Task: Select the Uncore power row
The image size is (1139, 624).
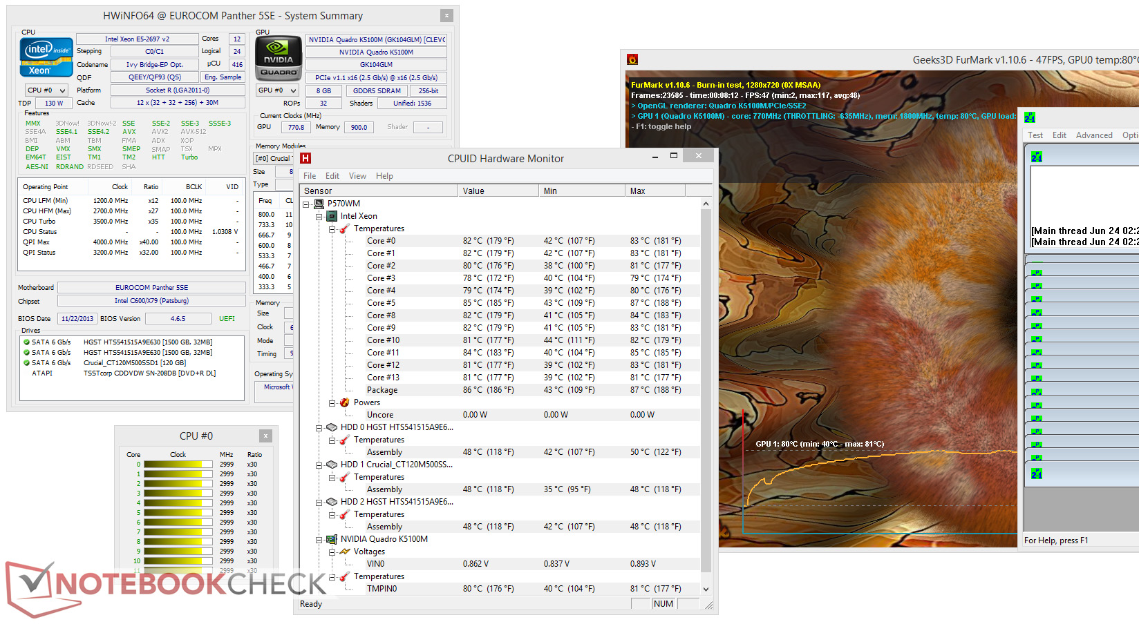Action: [x=500, y=415]
